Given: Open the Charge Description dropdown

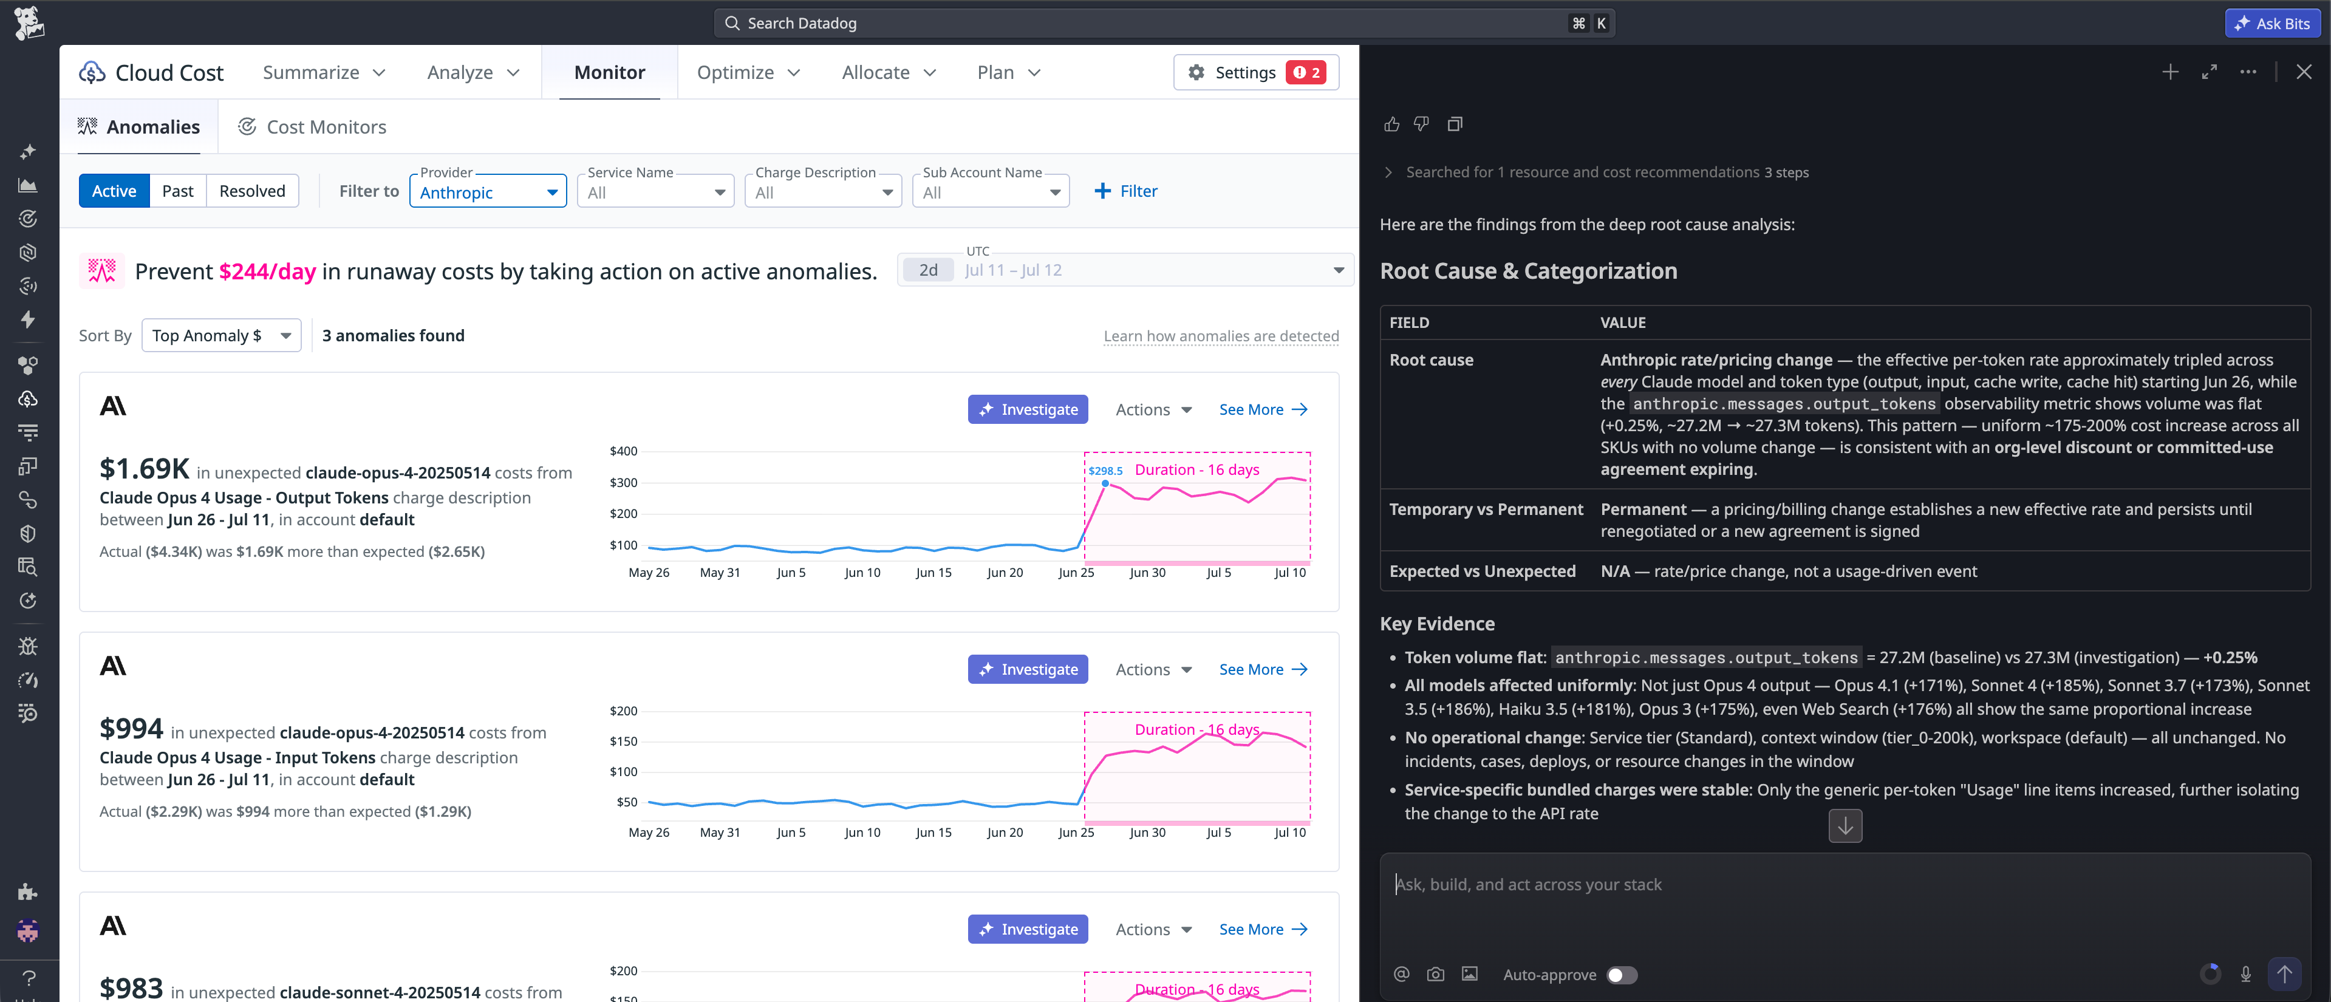Looking at the screenshot, I should [824, 192].
